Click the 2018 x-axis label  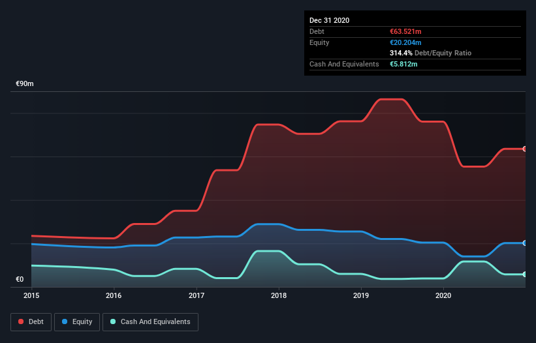point(279,295)
